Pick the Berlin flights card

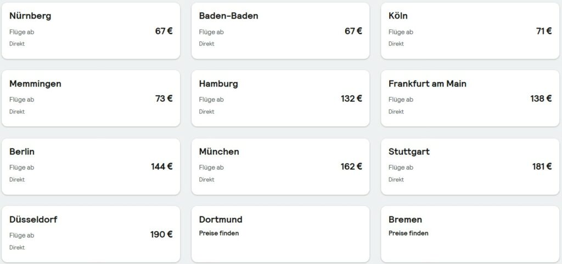point(91,167)
